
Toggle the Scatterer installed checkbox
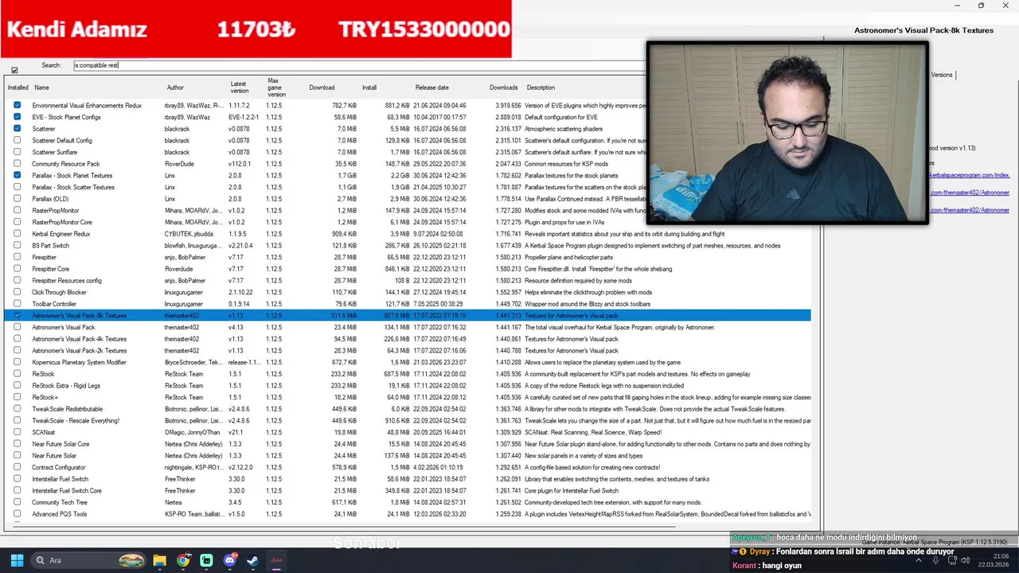point(17,129)
